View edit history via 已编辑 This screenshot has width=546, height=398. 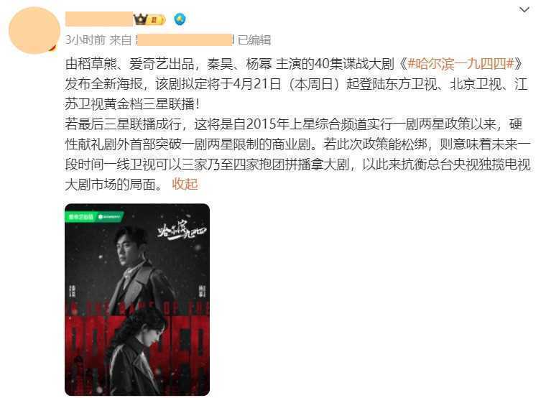pos(254,40)
